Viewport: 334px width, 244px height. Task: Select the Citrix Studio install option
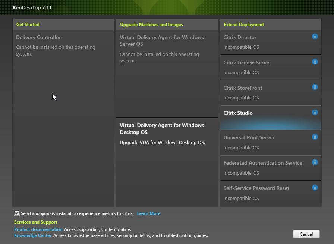(271, 118)
